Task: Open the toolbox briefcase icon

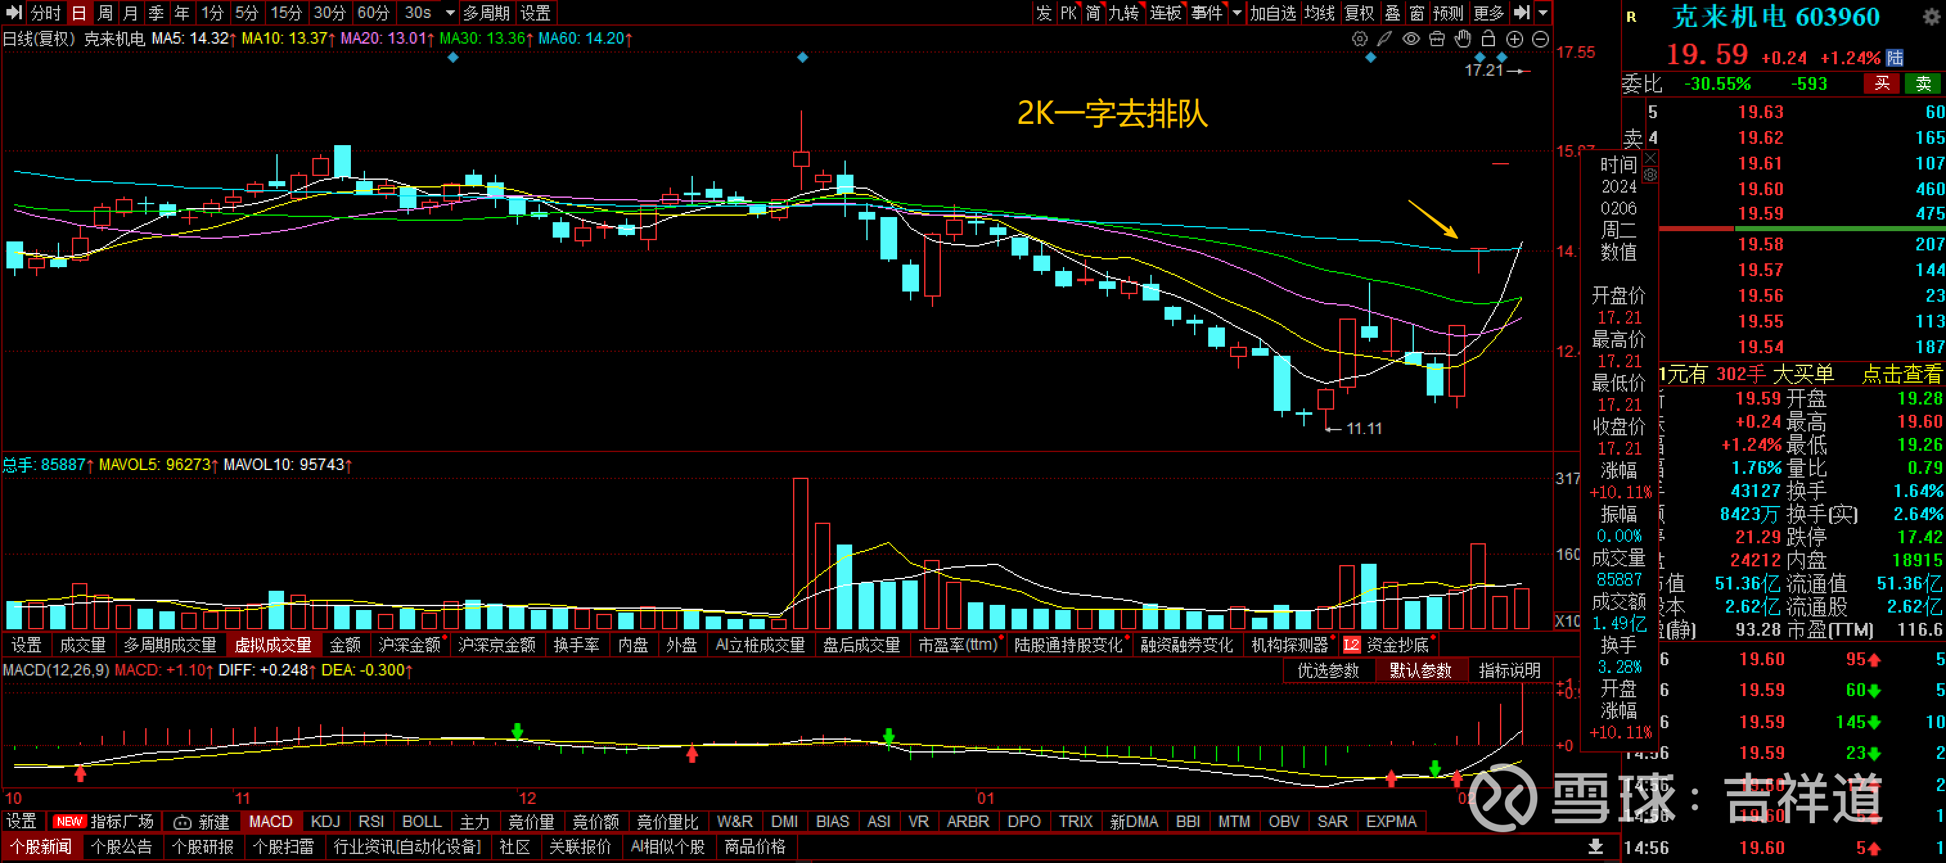Action: click(x=1437, y=39)
